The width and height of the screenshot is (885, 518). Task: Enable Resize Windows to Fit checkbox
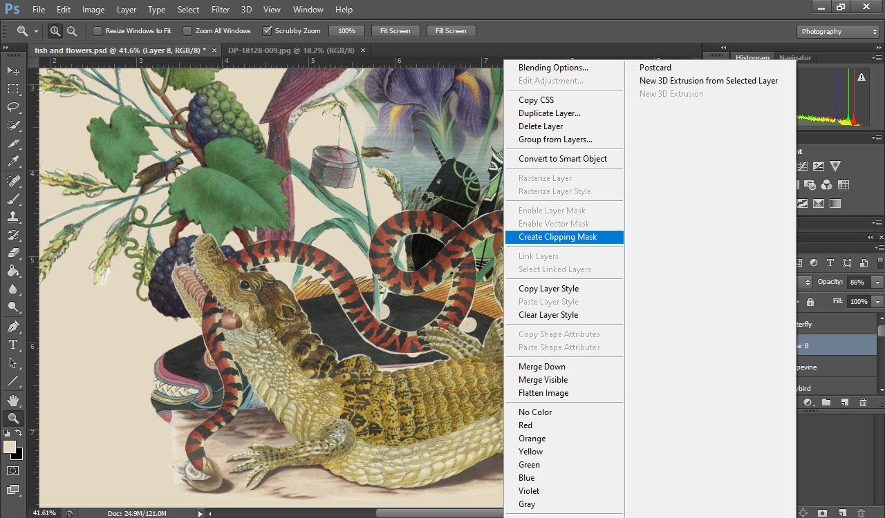coord(97,31)
